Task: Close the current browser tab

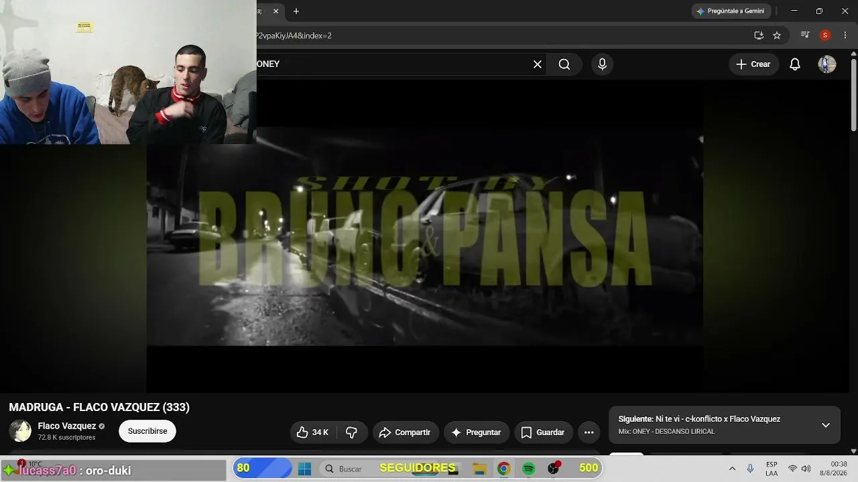Action: pos(275,11)
